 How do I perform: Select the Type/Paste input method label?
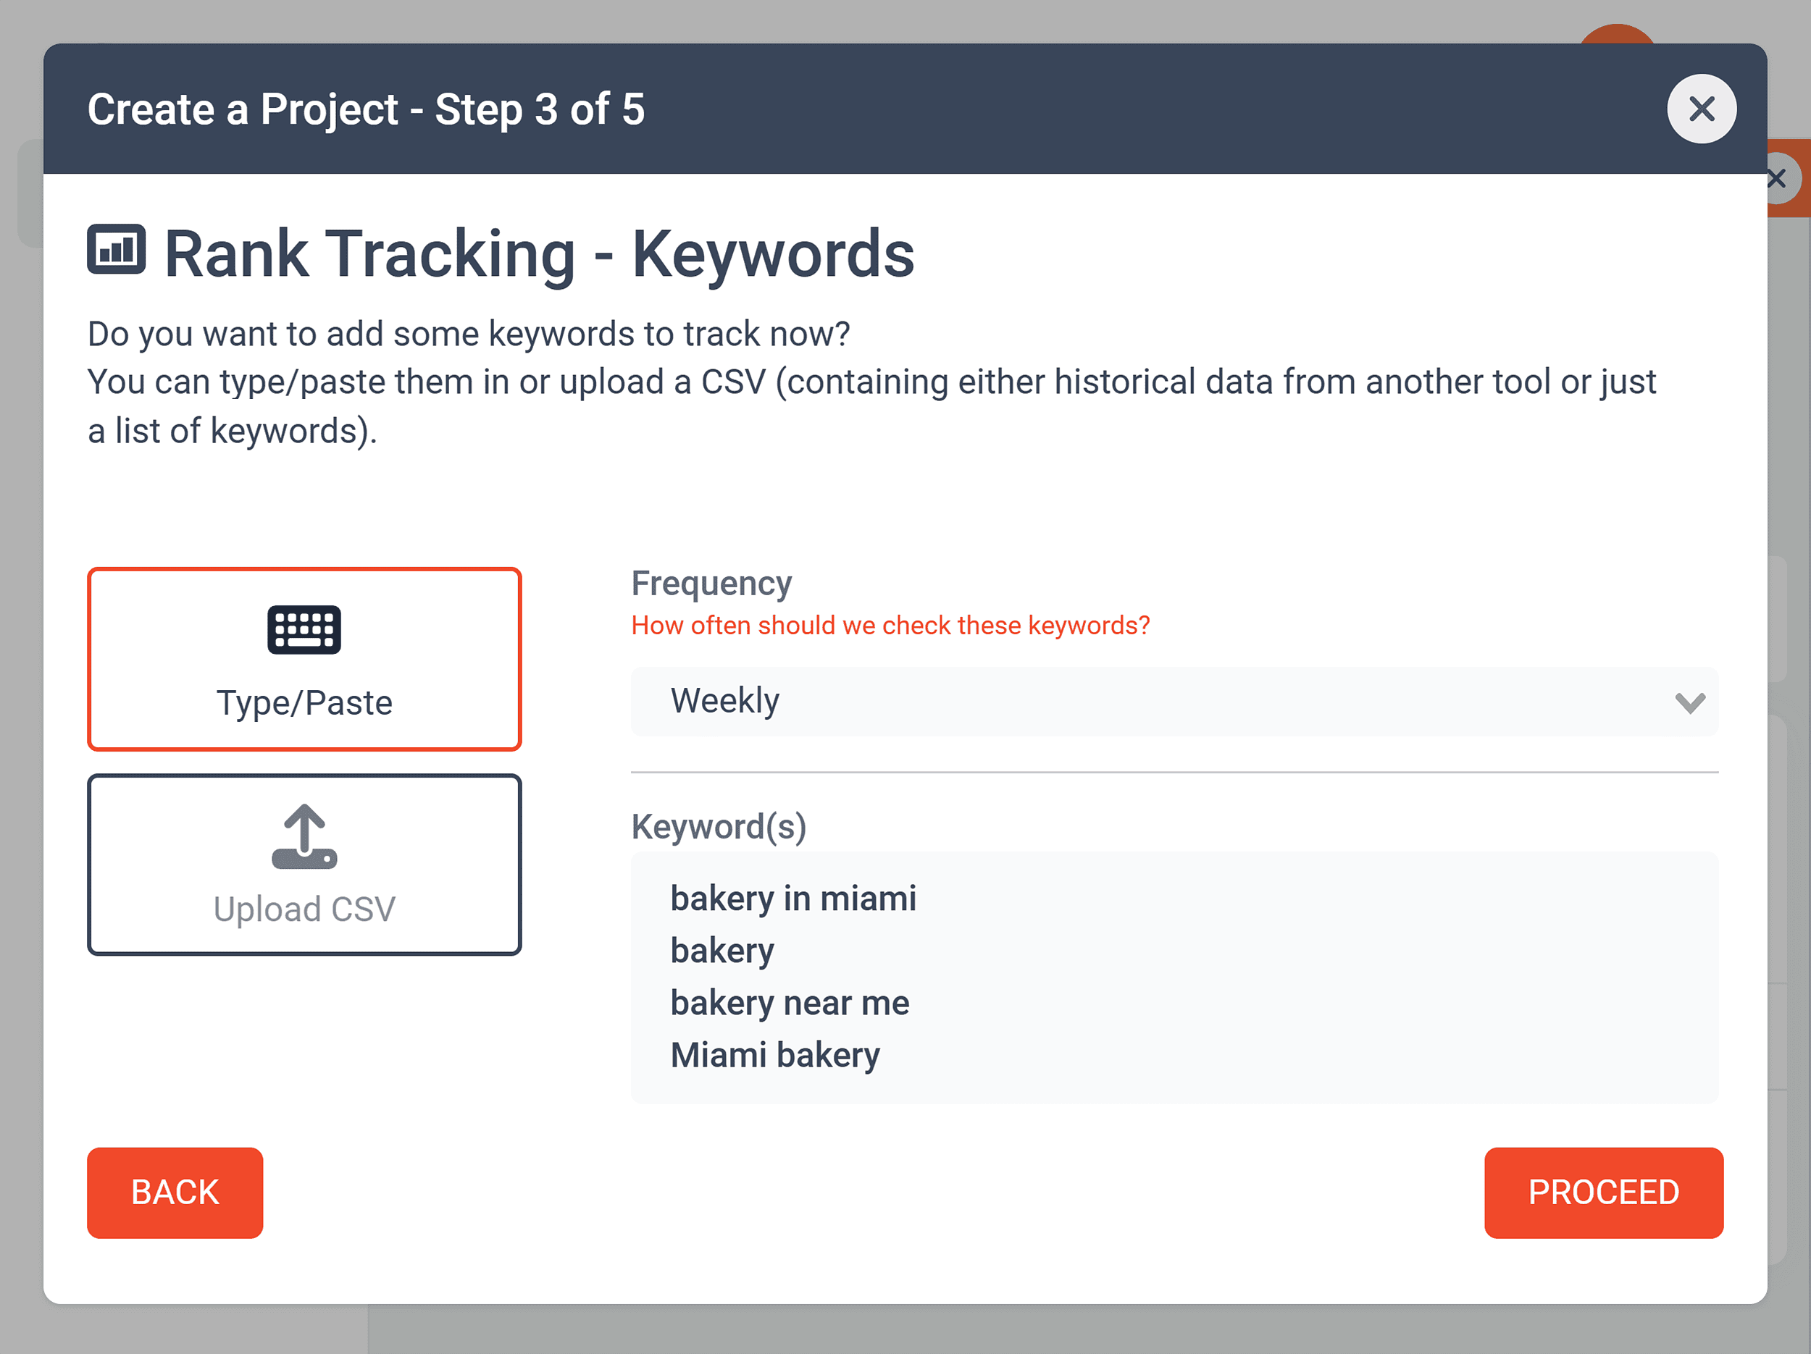click(x=304, y=703)
